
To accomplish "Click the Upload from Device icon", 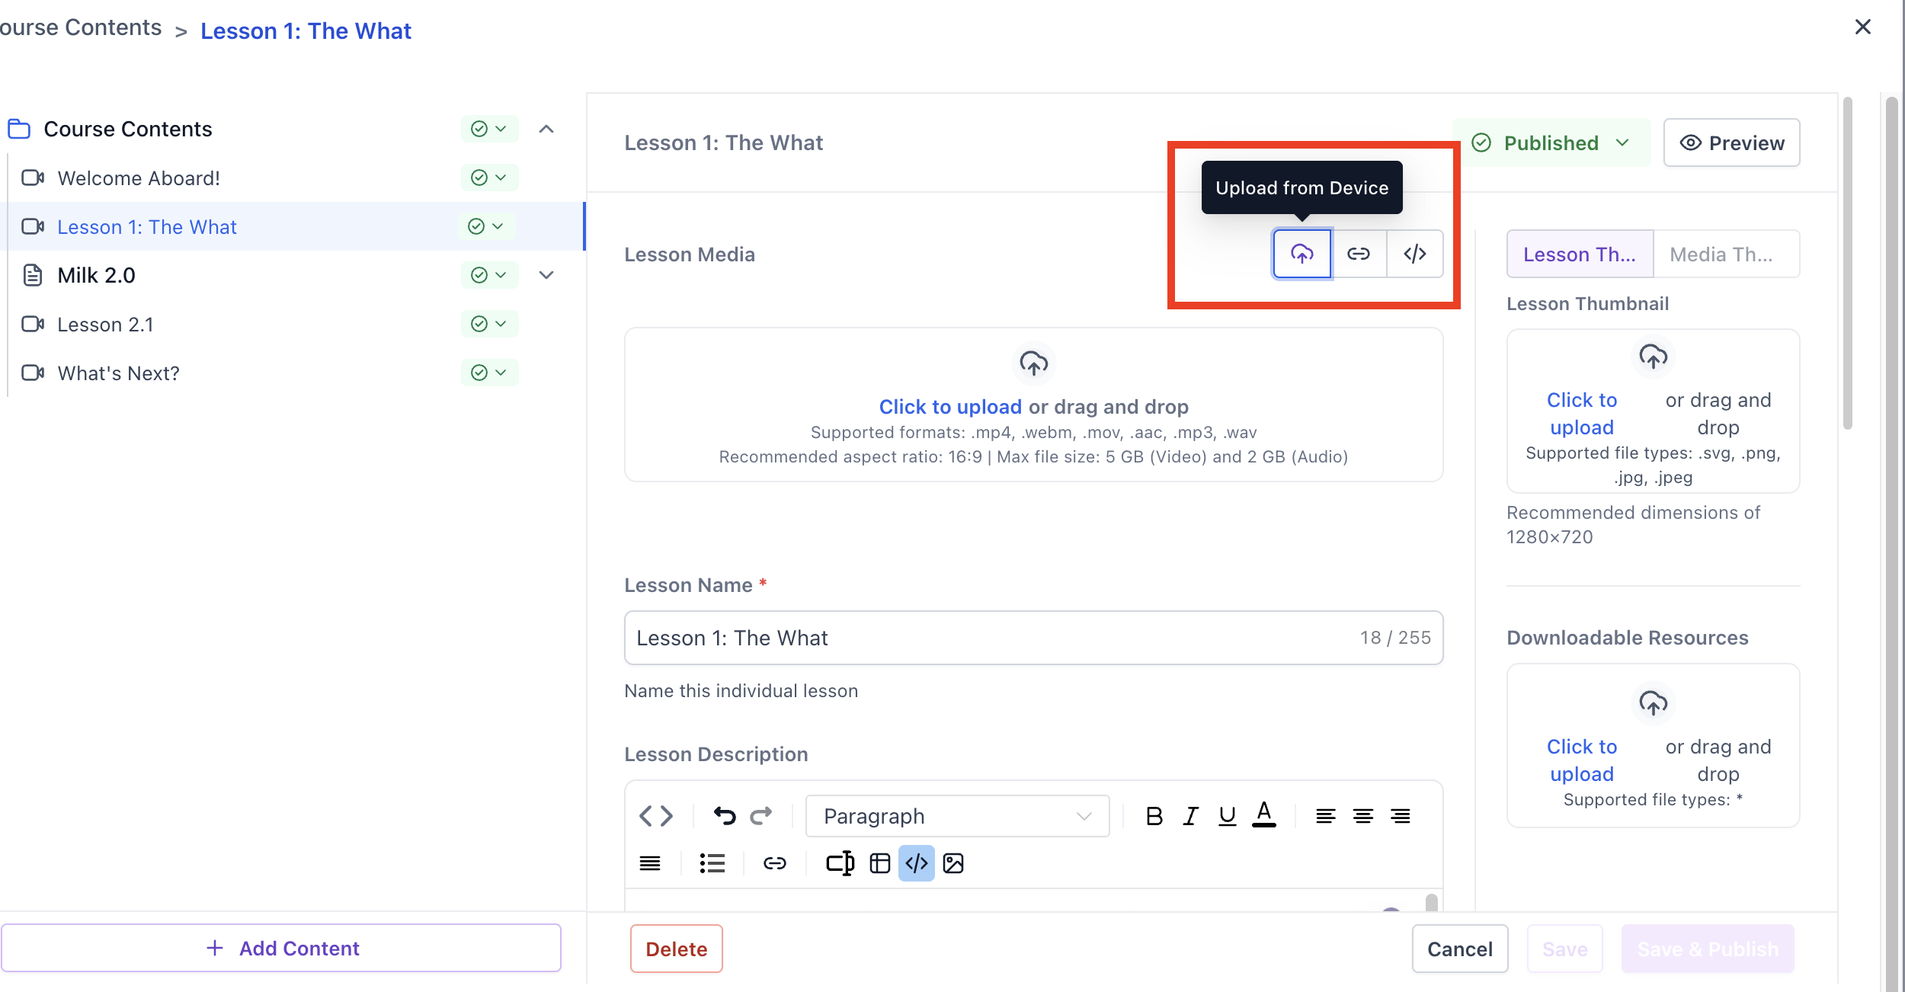I will tap(1301, 254).
